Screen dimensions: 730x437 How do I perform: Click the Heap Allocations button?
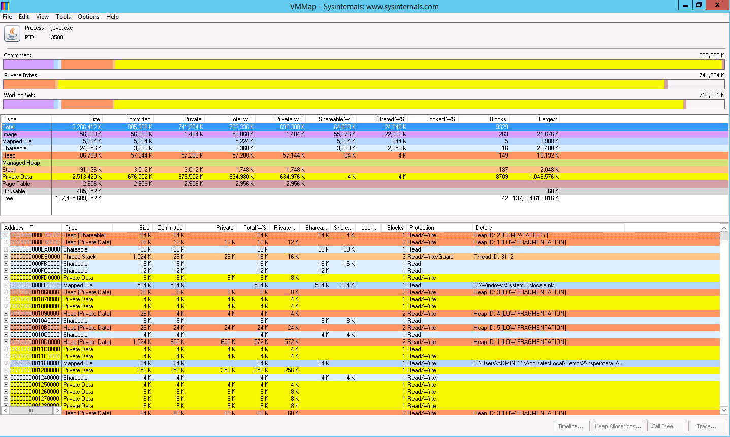[618, 426]
